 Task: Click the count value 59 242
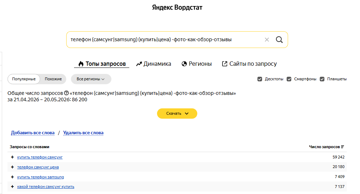coord(338,157)
